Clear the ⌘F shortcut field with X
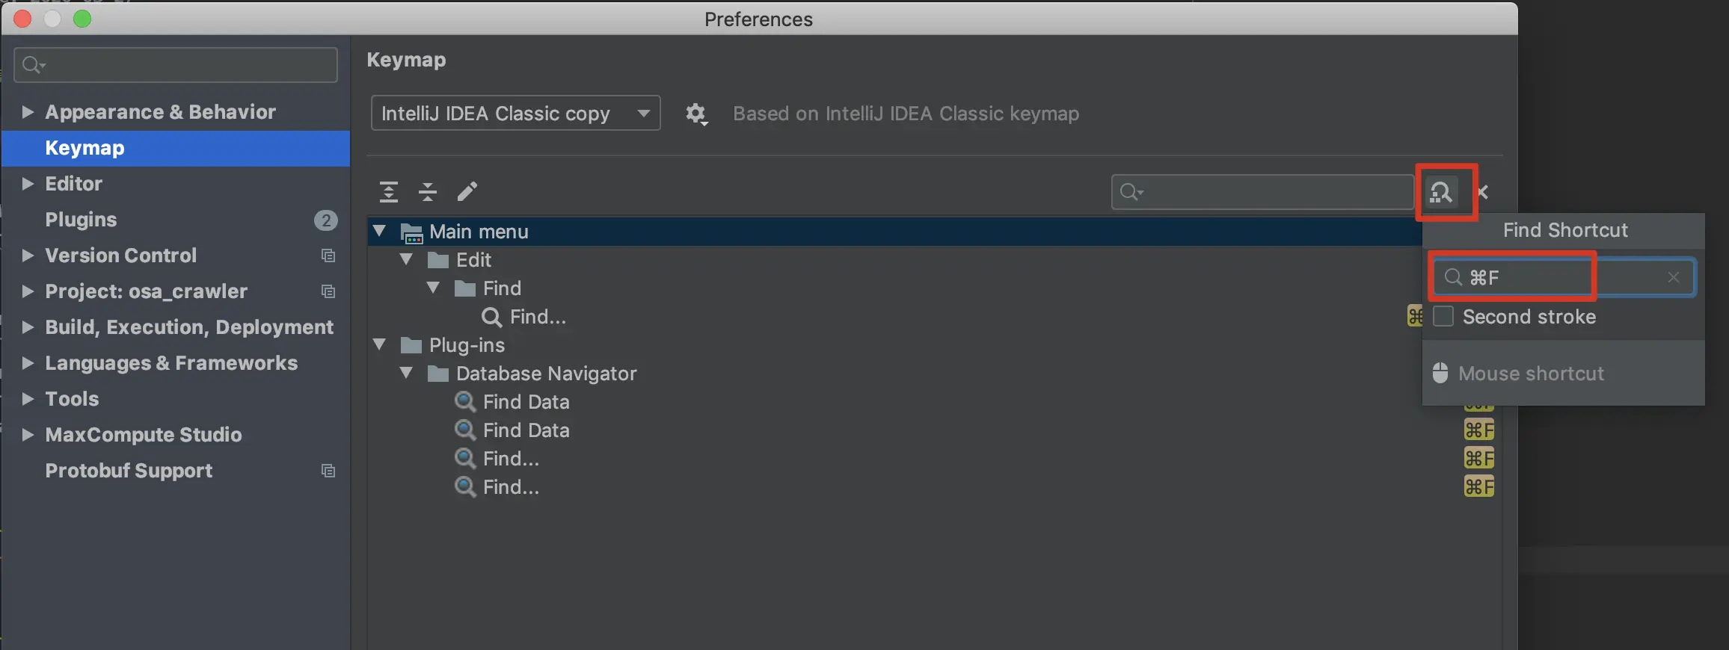 (x=1674, y=277)
